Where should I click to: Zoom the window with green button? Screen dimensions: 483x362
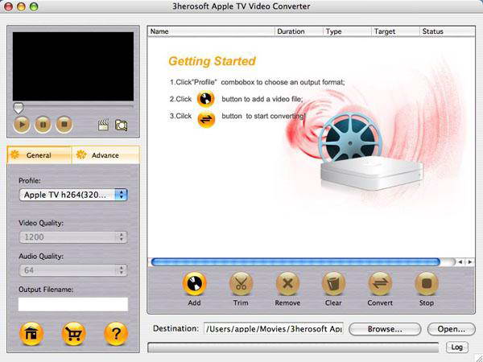tap(34, 6)
